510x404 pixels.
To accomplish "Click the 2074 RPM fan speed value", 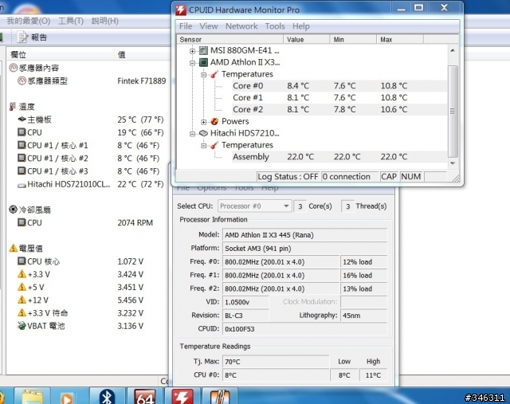I will [x=135, y=223].
